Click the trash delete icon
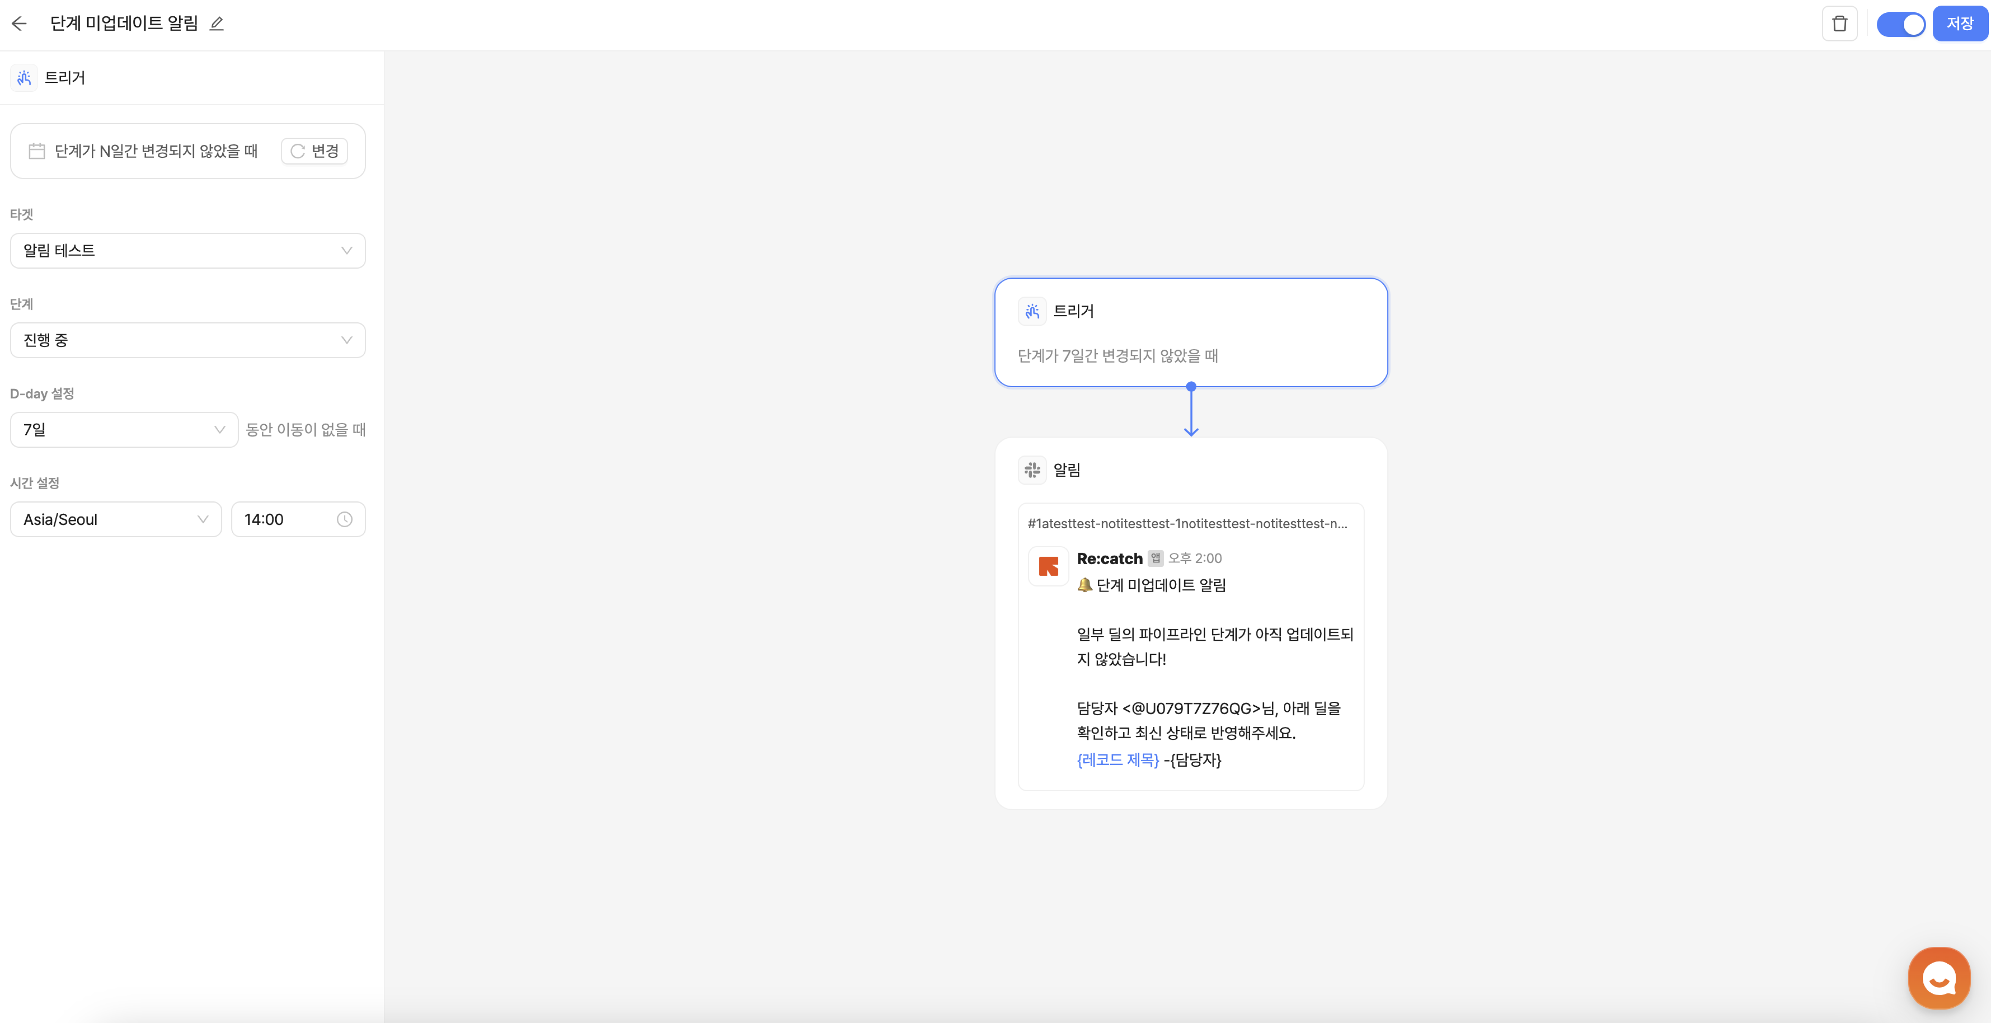The image size is (1991, 1023). (1840, 24)
